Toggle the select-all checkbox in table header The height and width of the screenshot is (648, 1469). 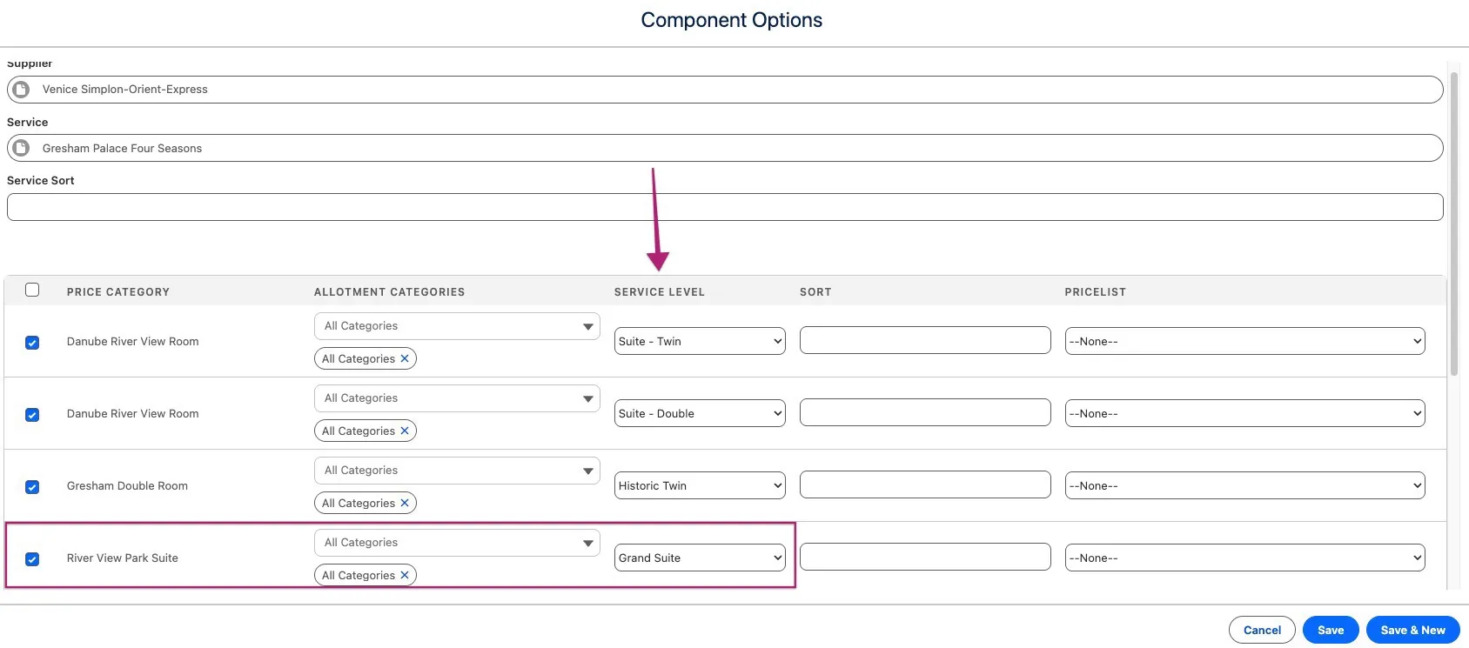(32, 291)
